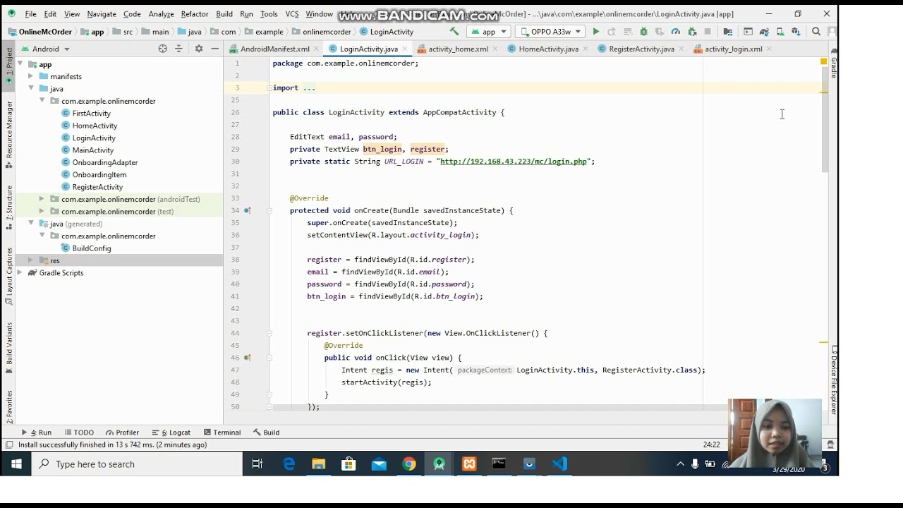Toggle the Terminal tool window
This screenshot has height=508, width=903.
(x=222, y=433)
